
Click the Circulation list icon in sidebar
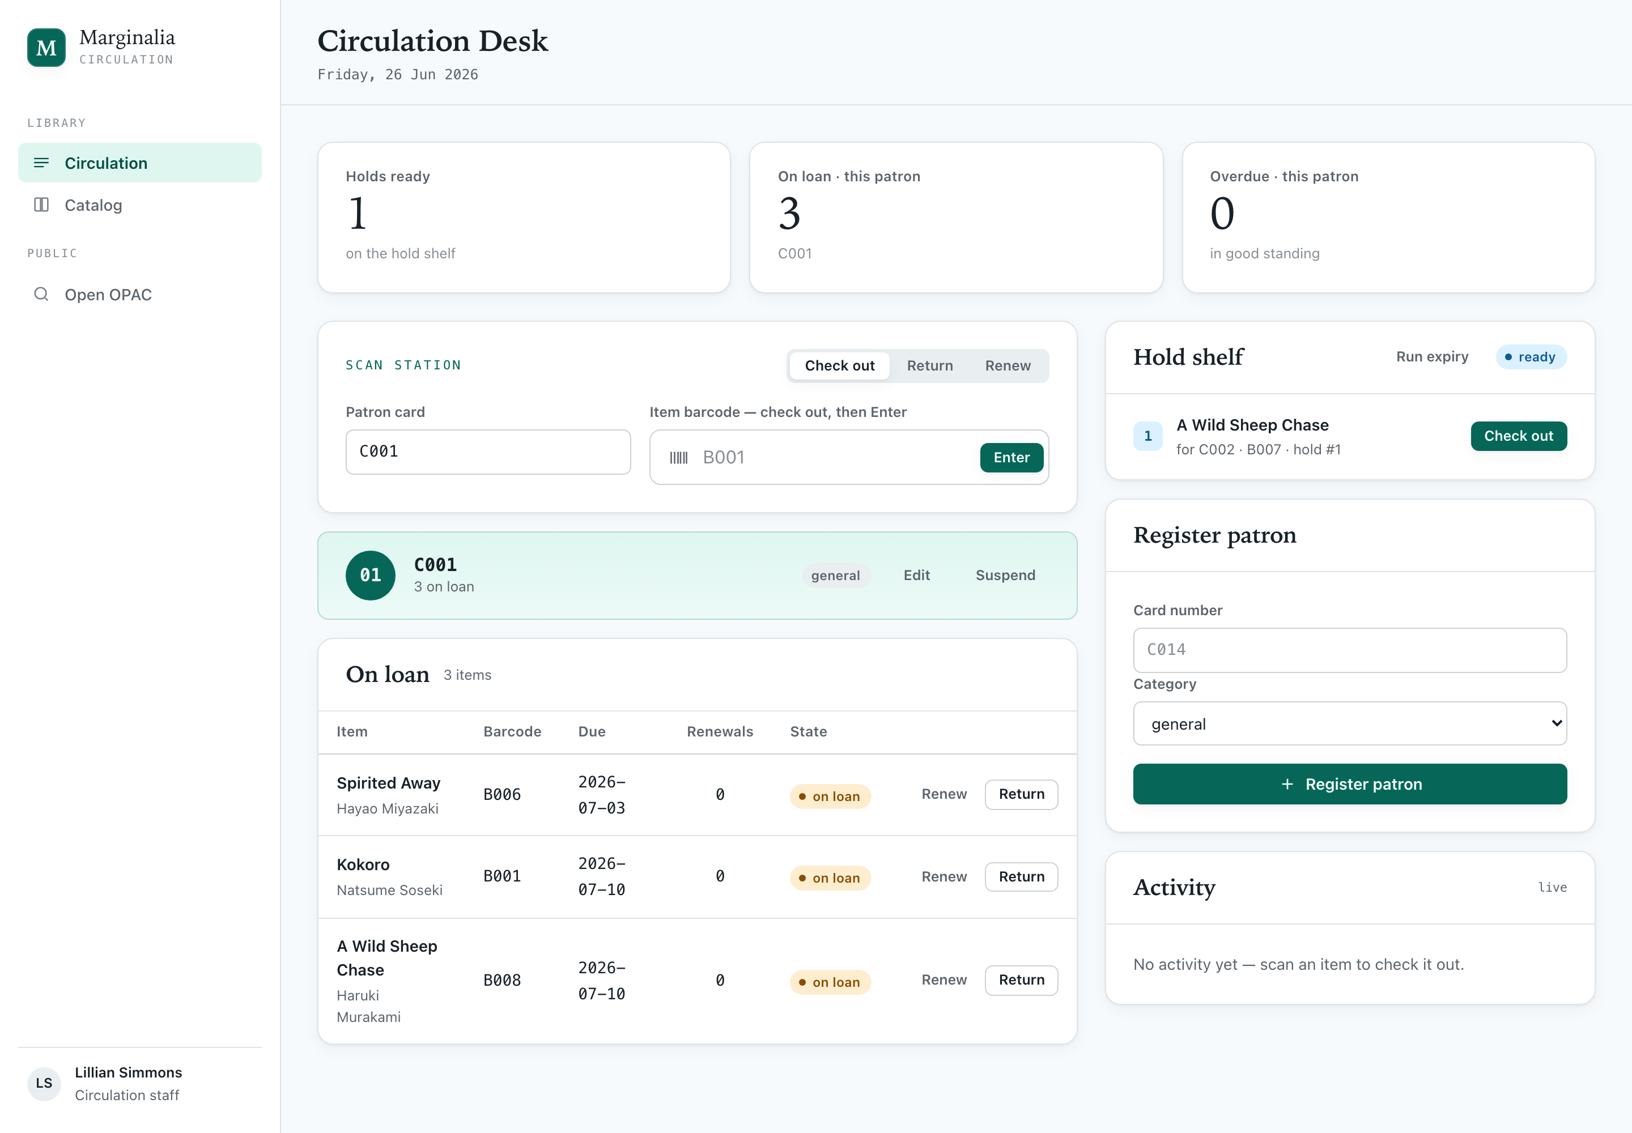[x=41, y=163]
